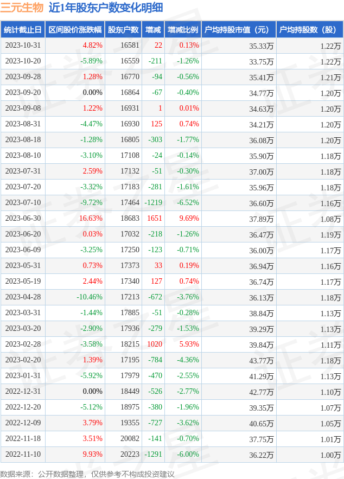Select the date cell 2023-04-28
344x479 pixels.
(x=23, y=297)
